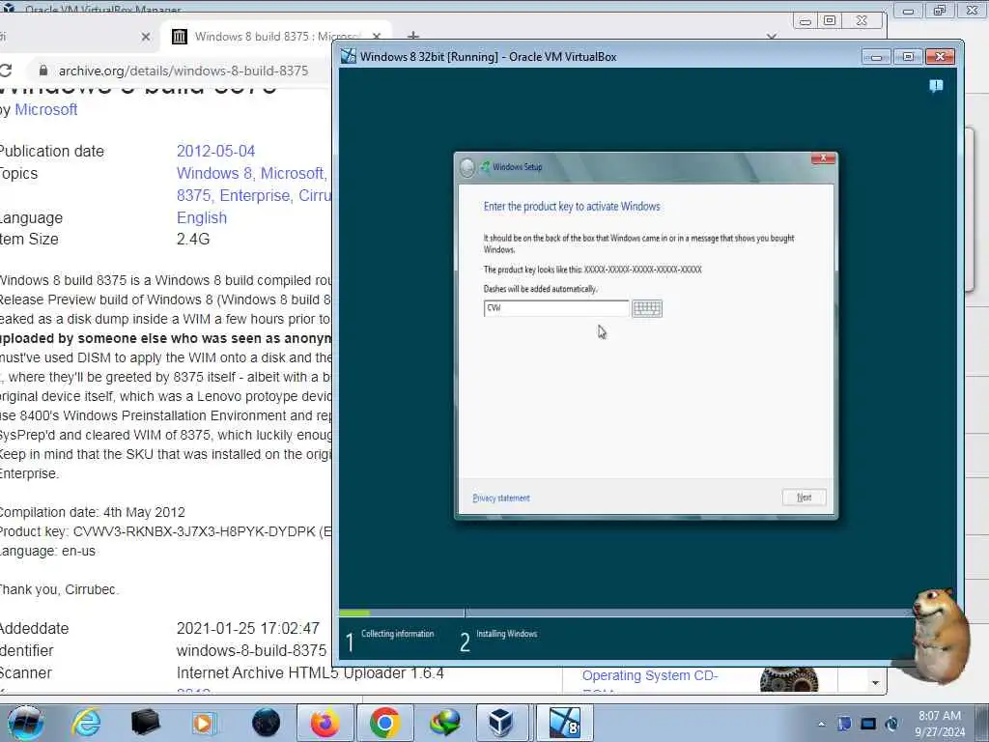Click the page scrollbar down arrow
The width and height of the screenshot is (989, 742).
pyautogui.click(x=875, y=683)
